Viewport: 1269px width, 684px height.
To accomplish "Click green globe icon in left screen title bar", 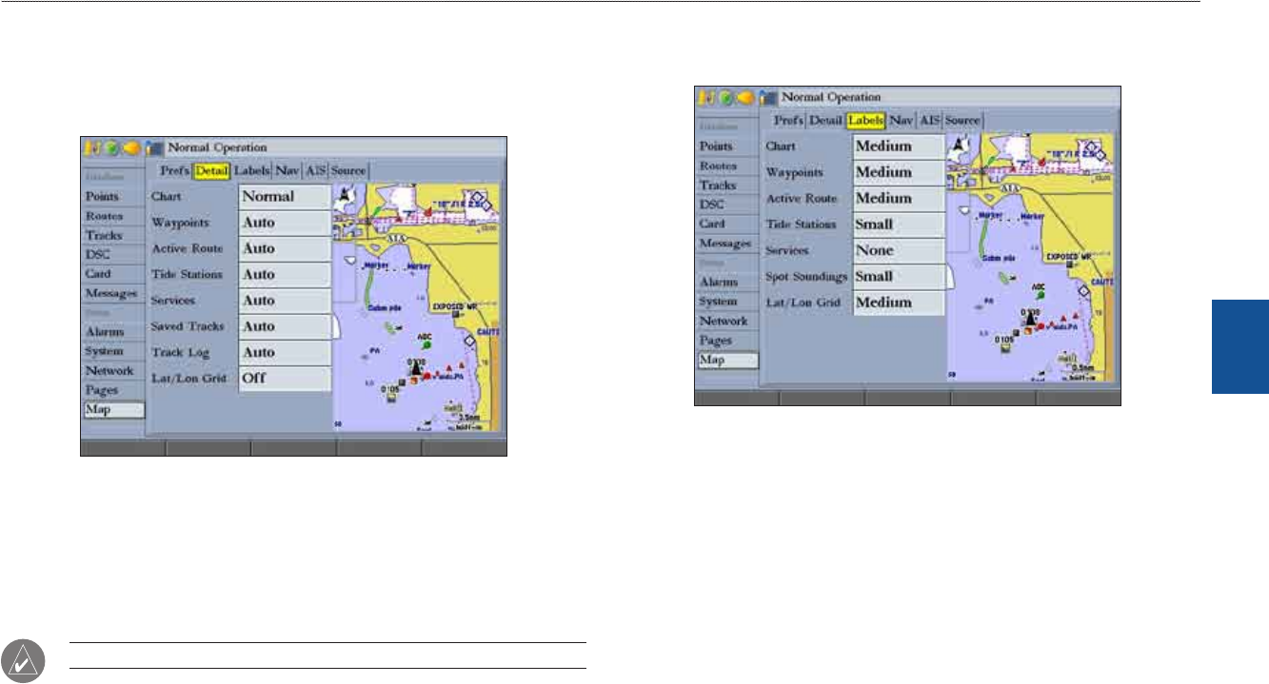I will coord(112,147).
